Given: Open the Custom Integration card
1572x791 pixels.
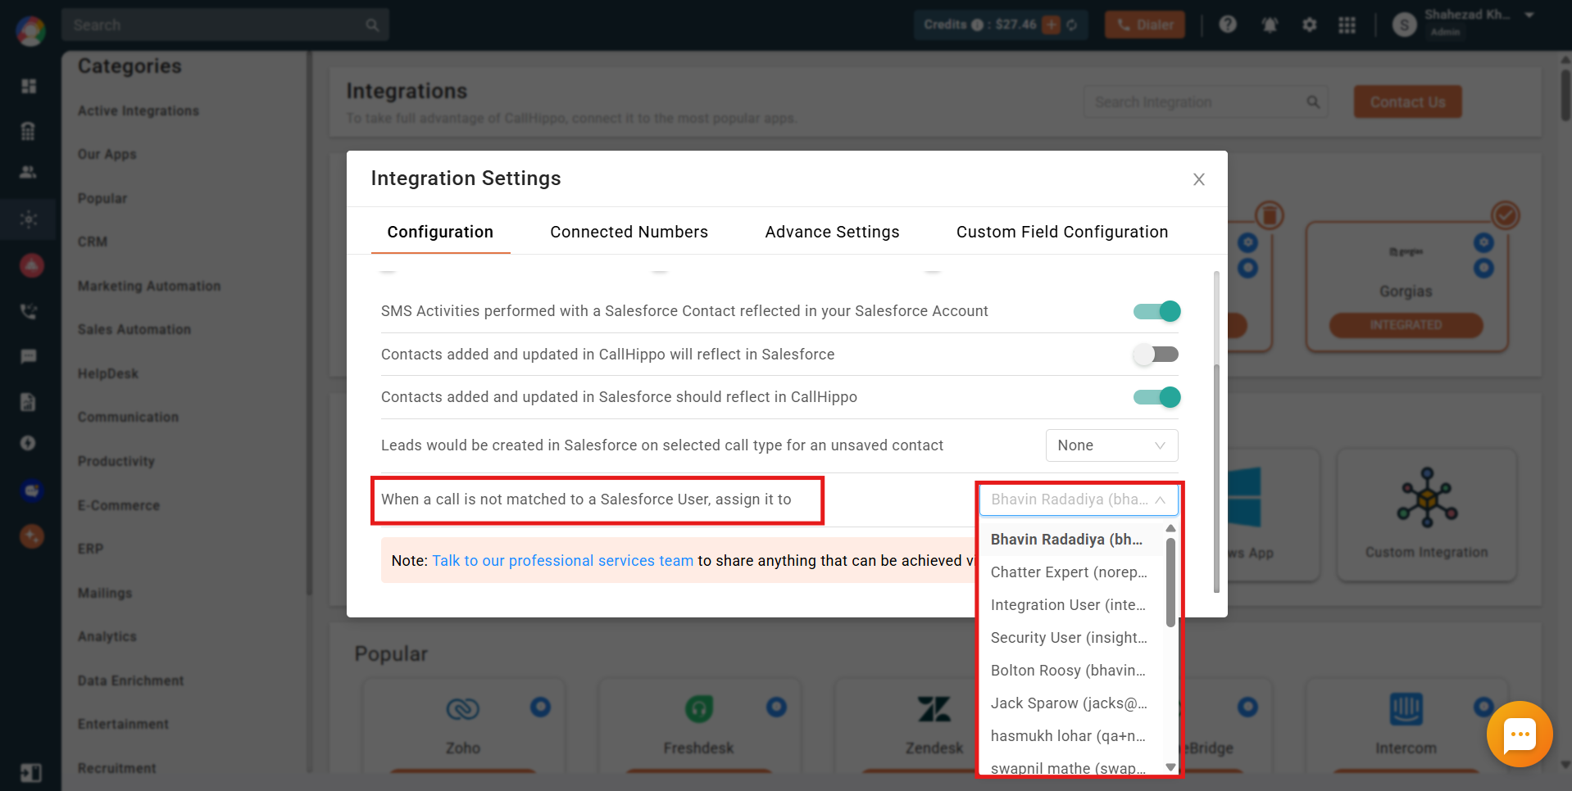Looking at the screenshot, I should click(1427, 515).
